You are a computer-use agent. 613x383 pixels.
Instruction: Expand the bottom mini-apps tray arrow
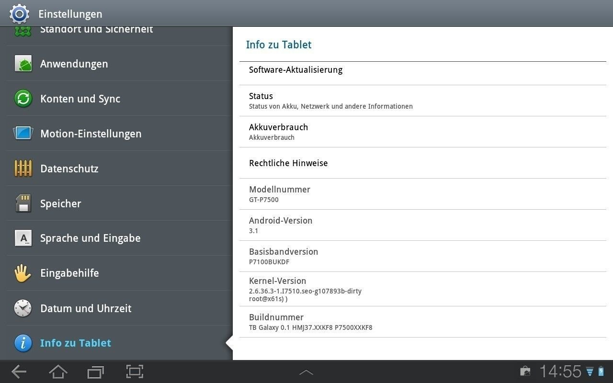306,372
